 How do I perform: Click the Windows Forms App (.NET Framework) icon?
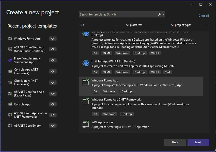coord(86,101)
